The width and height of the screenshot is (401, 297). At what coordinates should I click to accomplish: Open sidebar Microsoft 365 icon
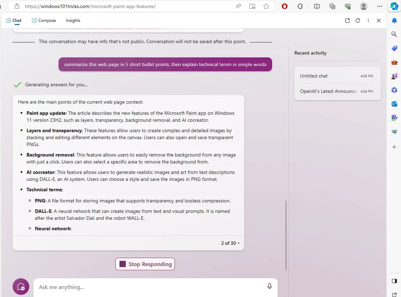click(x=394, y=90)
